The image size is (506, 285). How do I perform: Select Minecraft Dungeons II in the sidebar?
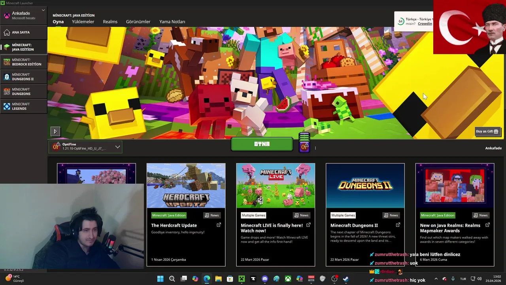[x=24, y=77]
